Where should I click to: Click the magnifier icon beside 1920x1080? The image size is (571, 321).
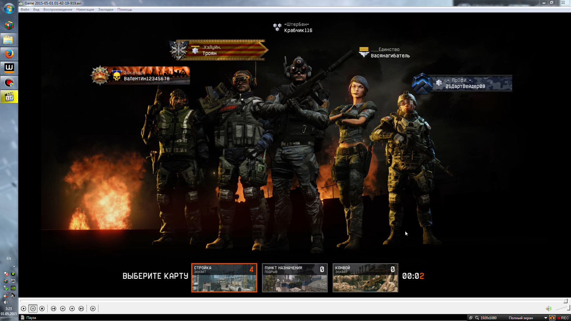[477, 318]
